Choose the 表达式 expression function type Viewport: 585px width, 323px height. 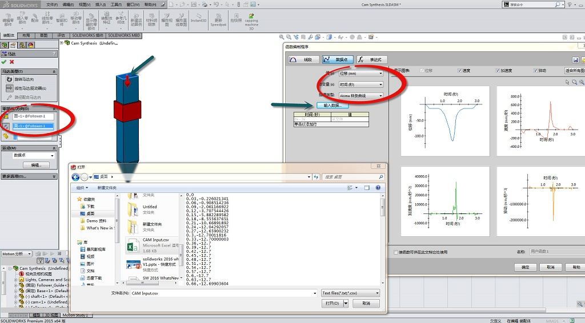pos(371,59)
